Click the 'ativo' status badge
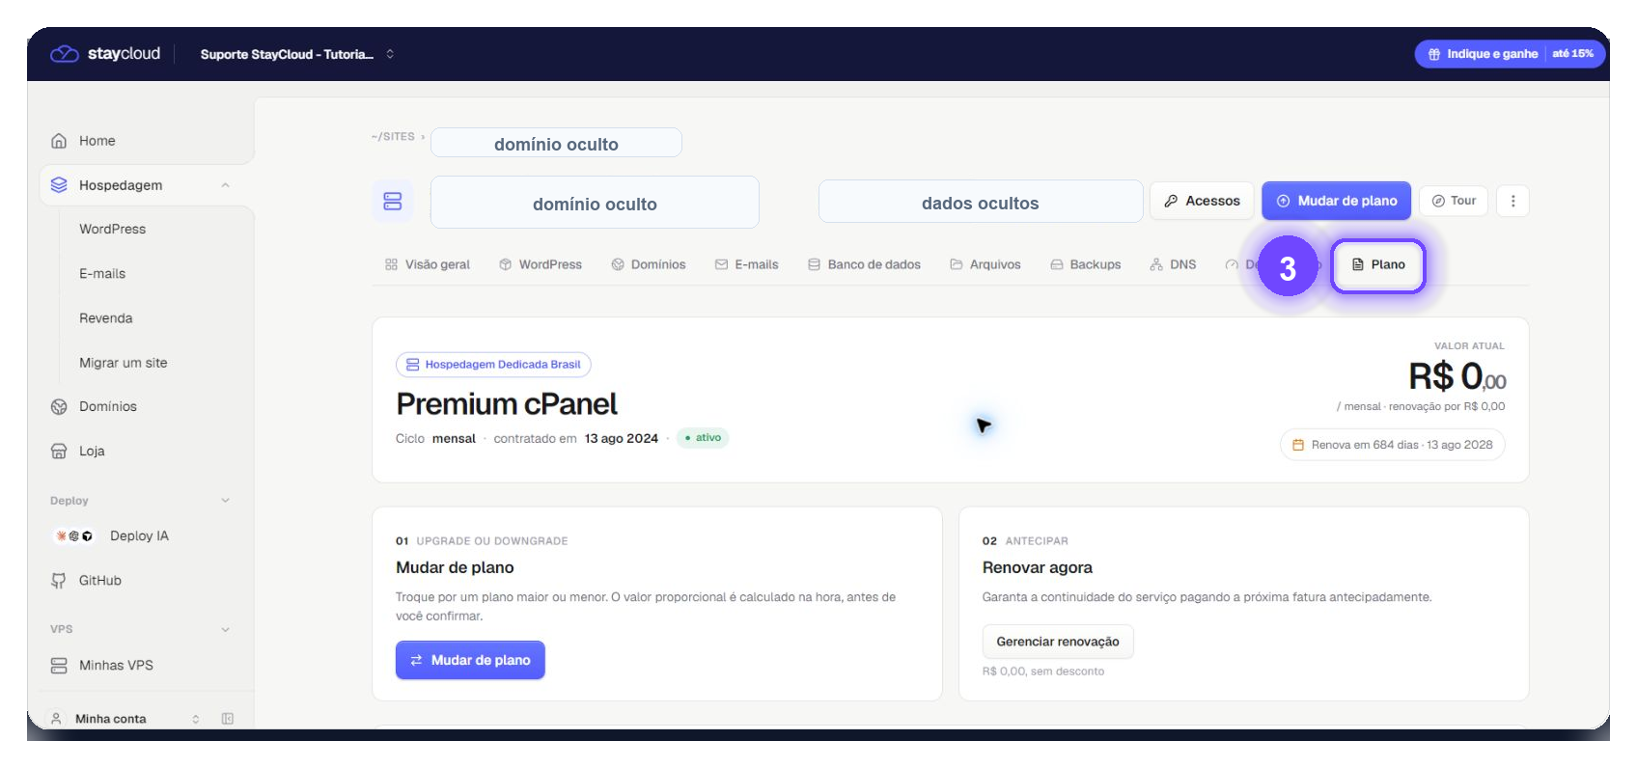The width and height of the screenshot is (1637, 768). pos(703,438)
